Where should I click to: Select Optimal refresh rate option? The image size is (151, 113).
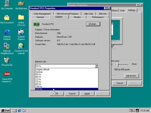67,72
